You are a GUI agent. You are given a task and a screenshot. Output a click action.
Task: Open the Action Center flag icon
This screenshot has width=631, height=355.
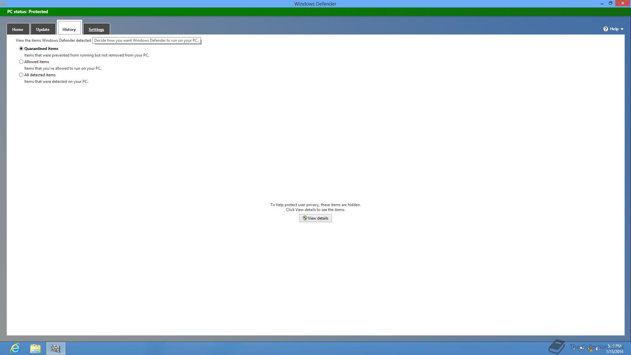tap(582, 349)
